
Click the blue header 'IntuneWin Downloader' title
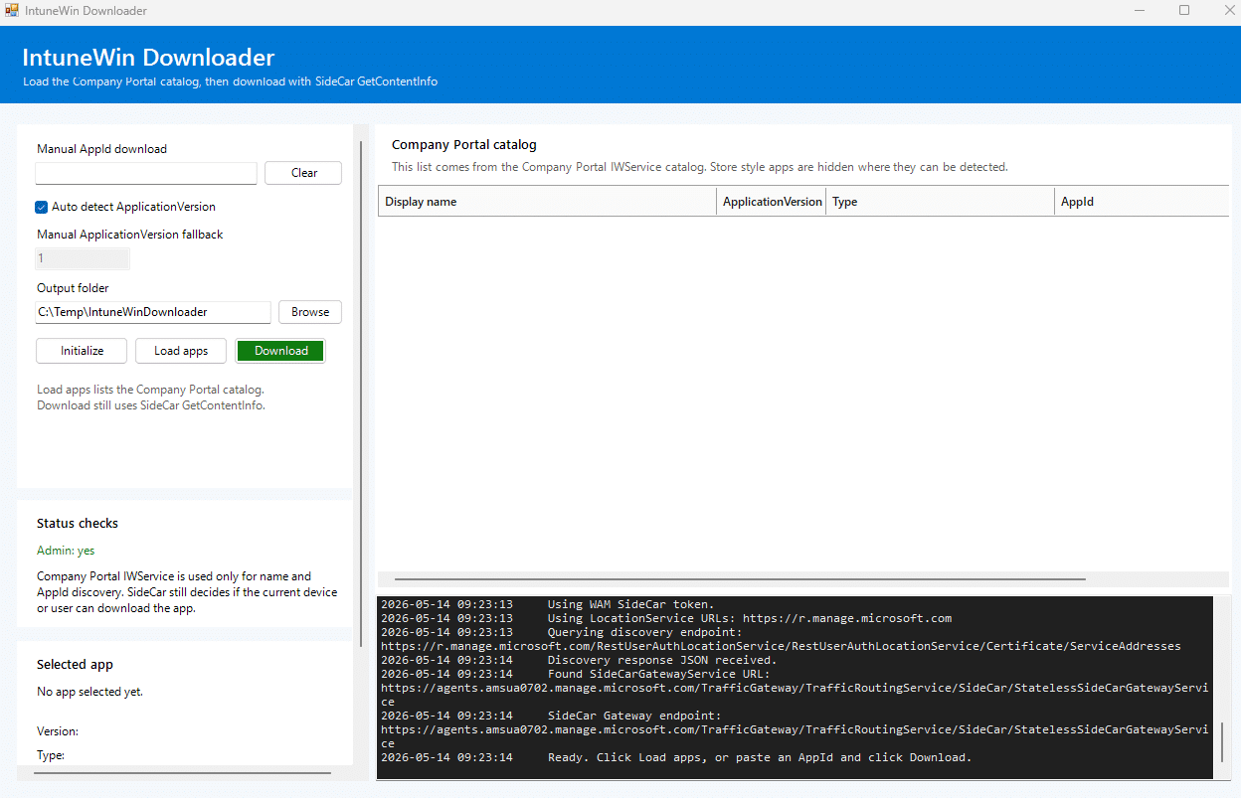click(x=148, y=57)
